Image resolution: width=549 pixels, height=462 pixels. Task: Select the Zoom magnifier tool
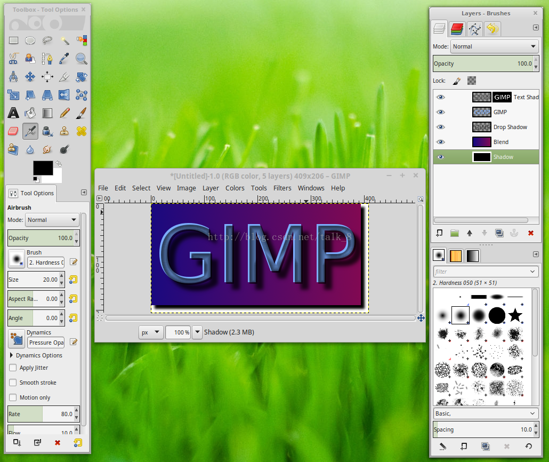[x=81, y=59]
